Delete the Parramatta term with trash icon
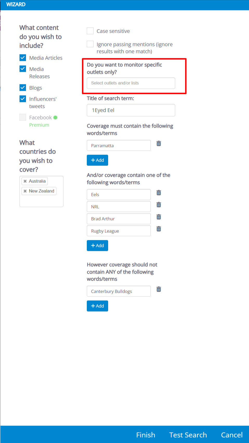The height and width of the screenshot is (443, 249). [159, 143]
